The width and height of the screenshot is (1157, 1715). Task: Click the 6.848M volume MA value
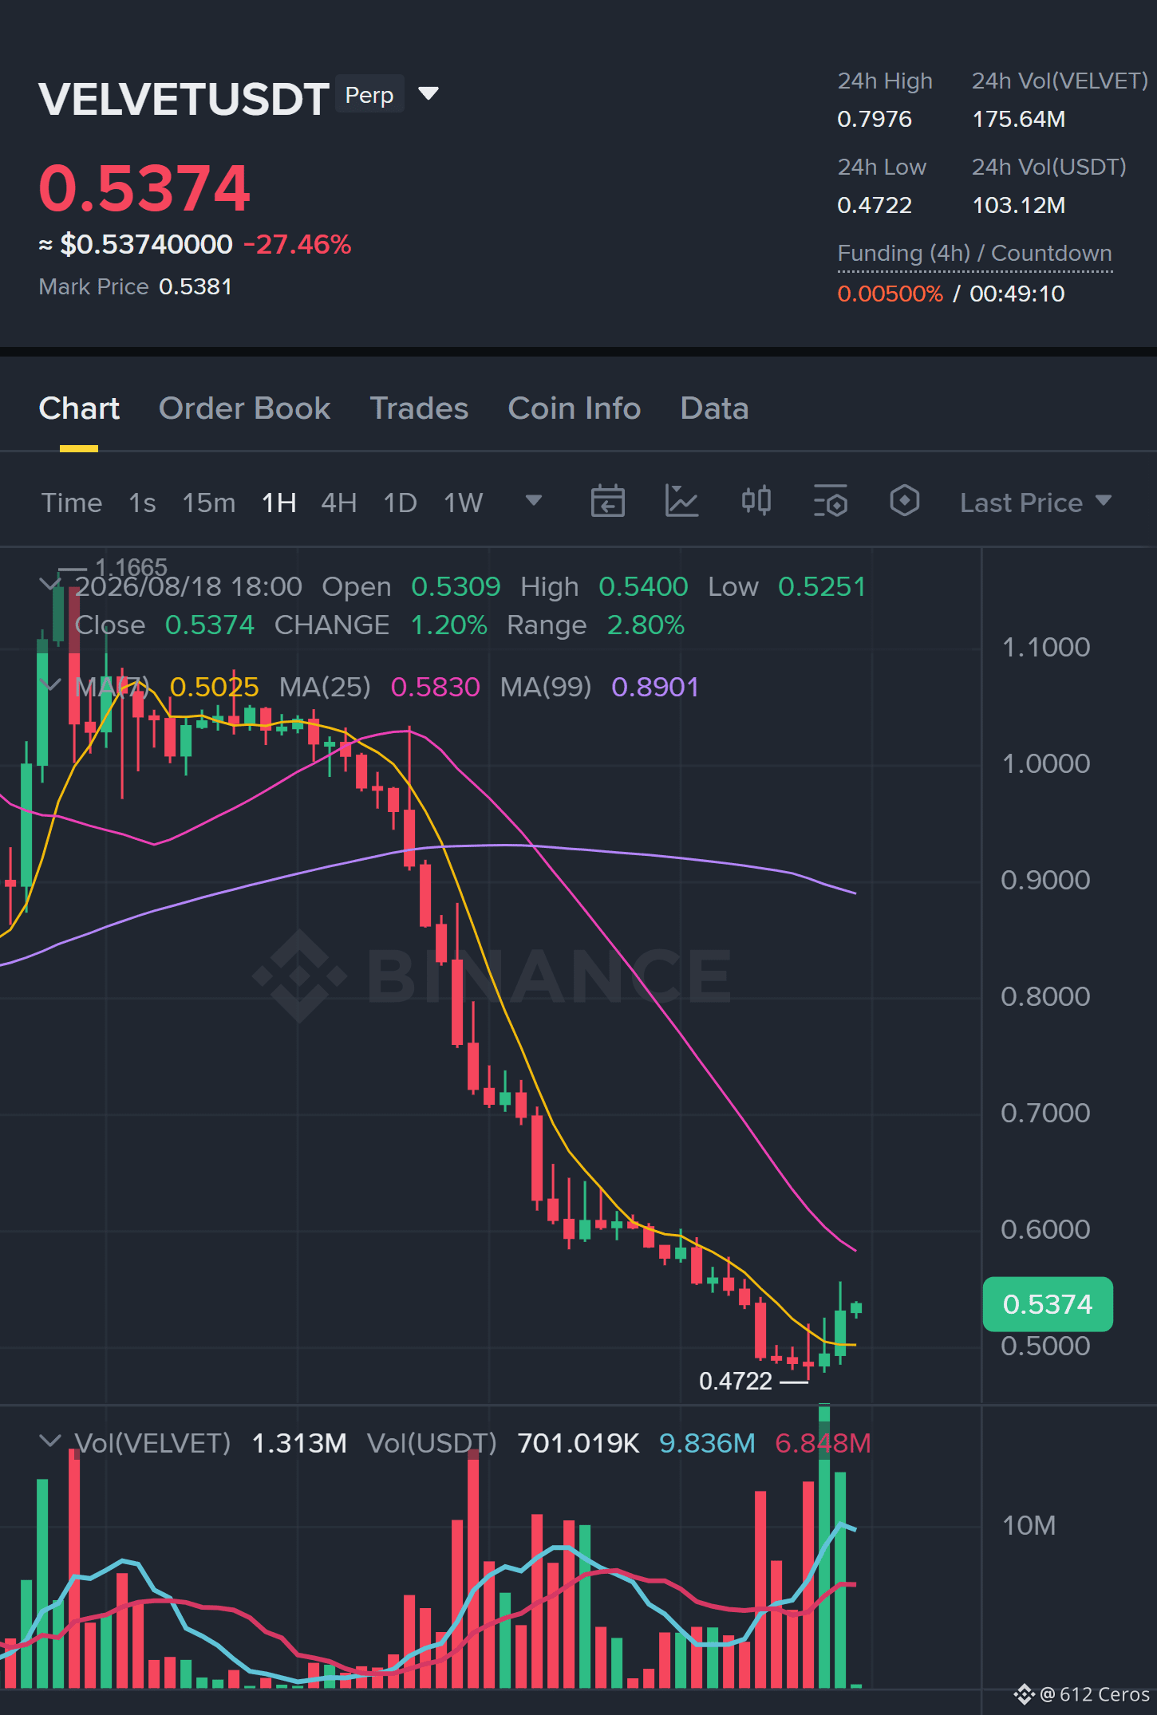point(823,1443)
